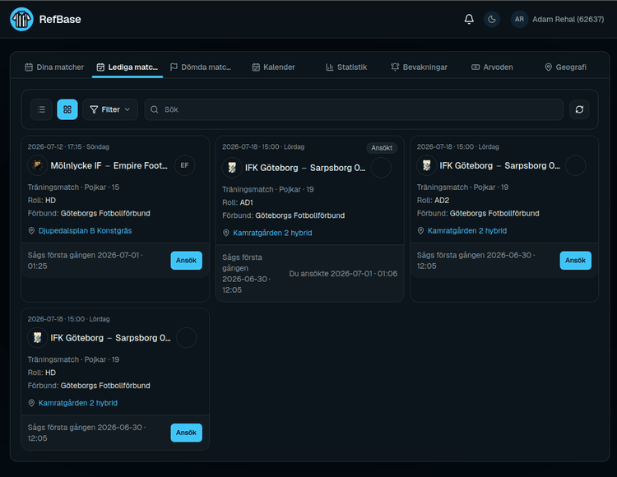Click date 2026-07-12 · 17:15 · Söndag

[x=68, y=146]
